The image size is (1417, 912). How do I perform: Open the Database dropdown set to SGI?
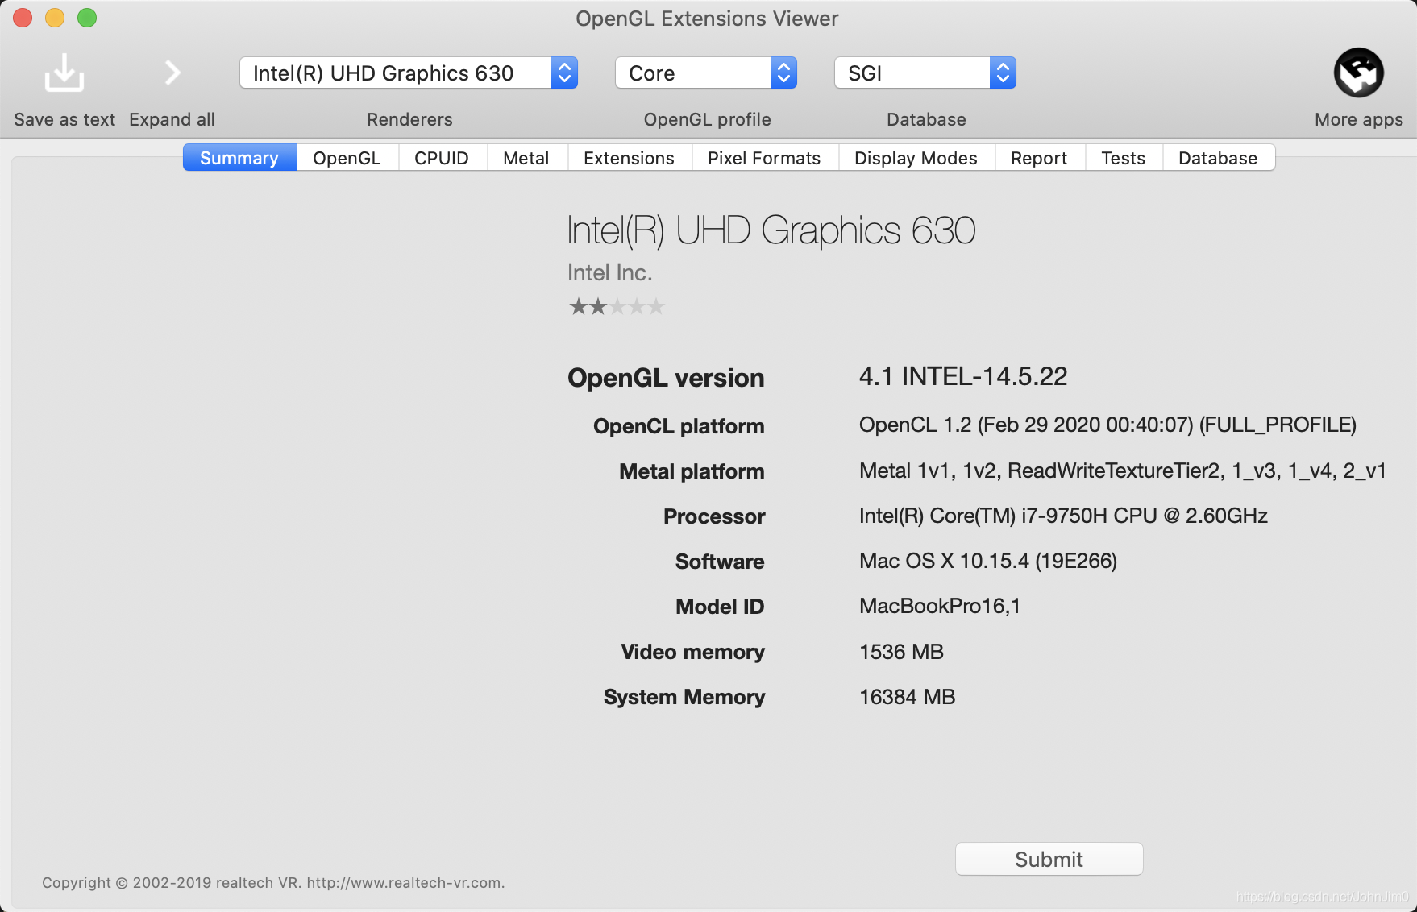point(925,73)
